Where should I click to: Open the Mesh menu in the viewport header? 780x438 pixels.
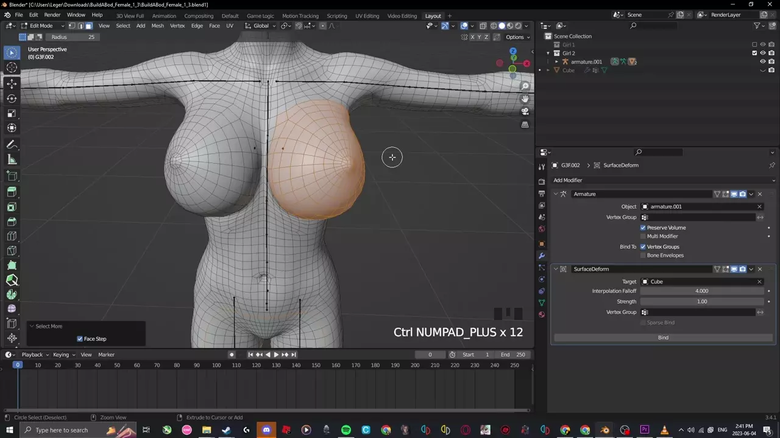coord(157,26)
